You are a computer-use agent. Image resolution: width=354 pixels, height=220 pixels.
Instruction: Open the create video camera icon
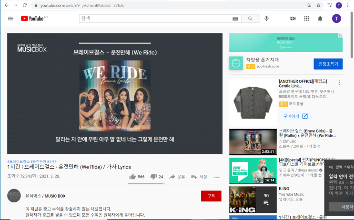click(x=293, y=19)
